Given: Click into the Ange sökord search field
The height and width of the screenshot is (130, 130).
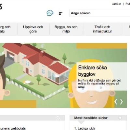Looking at the screenshot, I should pyautogui.click(x=100, y=13).
